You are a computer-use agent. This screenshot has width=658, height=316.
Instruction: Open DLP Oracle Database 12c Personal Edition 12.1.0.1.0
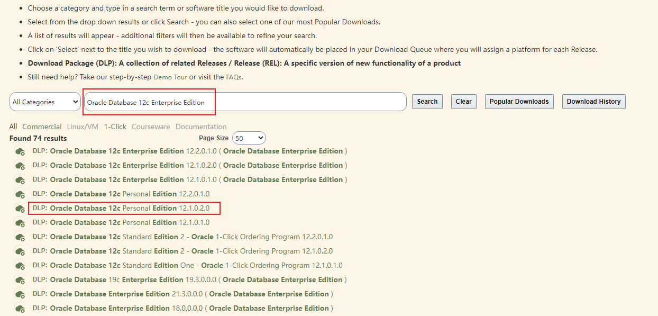pyautogui.click(x=121, y=223)
